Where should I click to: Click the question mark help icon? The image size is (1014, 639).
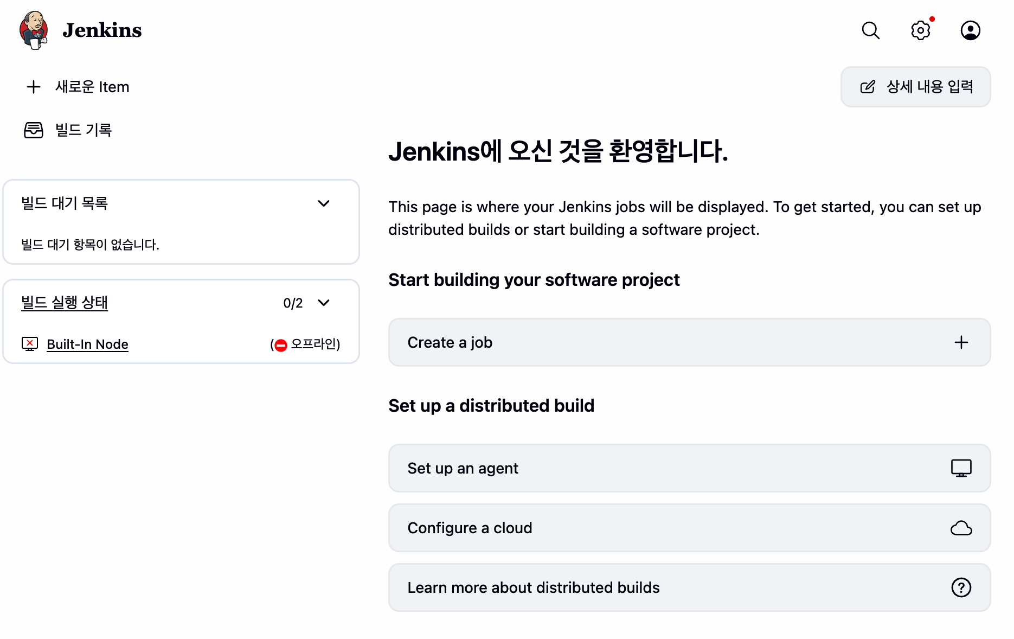pos(961,587)
